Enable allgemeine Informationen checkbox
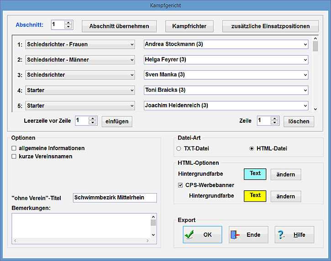This screenshot has height=261, width=331. coord(14,148)
